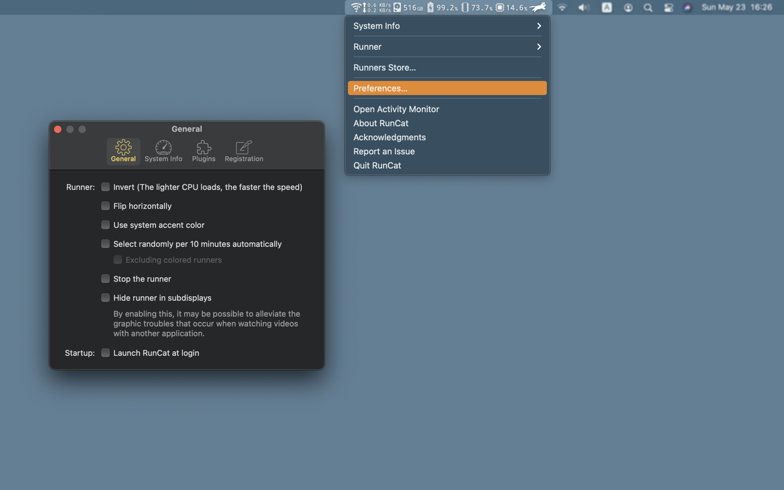Open the Wi-Fi status menu
The height and width of the screenshot is (490, 784).
[x=562, y=7]
